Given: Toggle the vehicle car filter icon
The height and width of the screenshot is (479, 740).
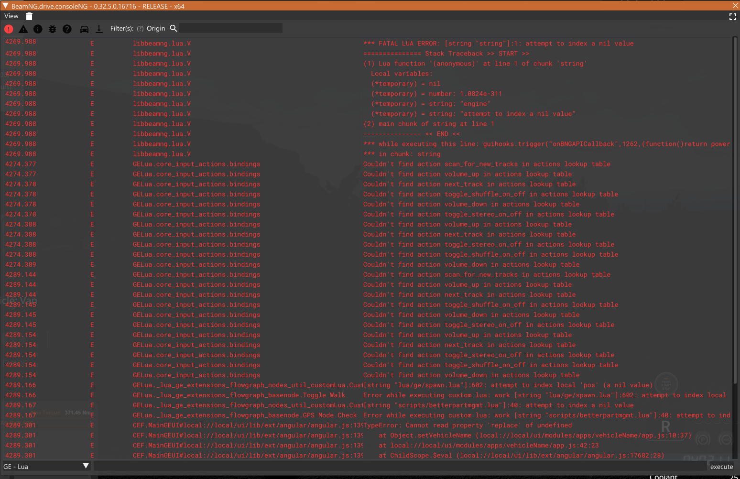Looking at the screenshot, I should click(x=84, y=29).
